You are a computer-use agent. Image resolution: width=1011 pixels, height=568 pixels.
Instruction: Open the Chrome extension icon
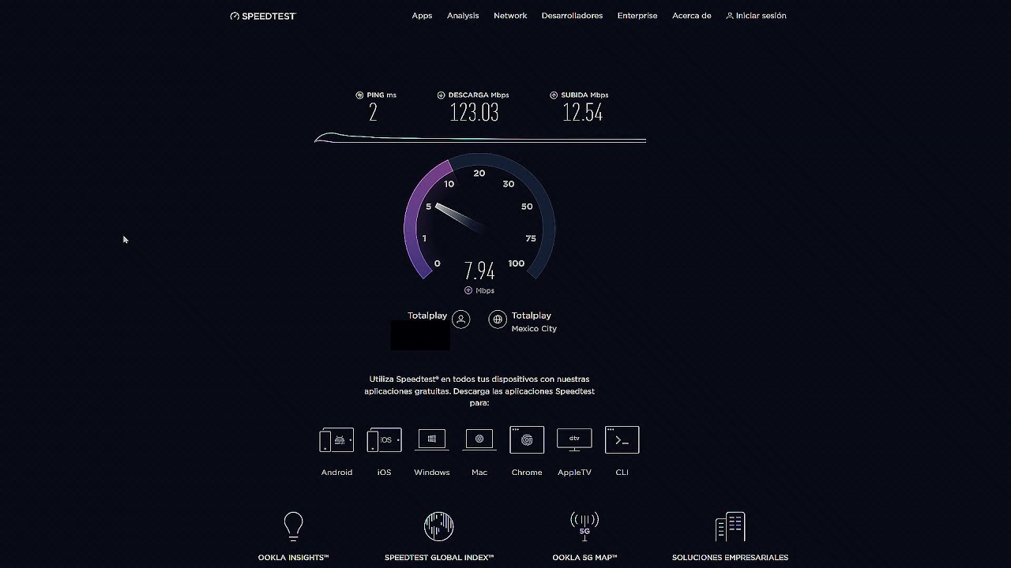pyautogui.click(x=527, y=439)
